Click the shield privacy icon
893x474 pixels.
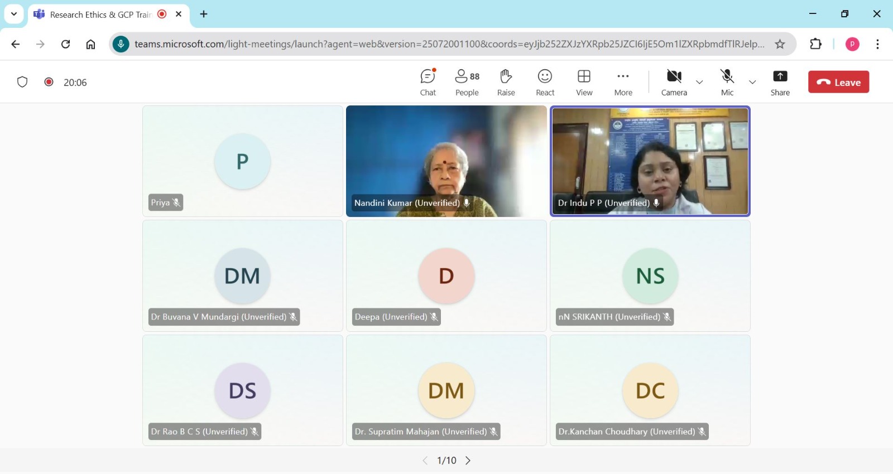click(x=22, y=82)
